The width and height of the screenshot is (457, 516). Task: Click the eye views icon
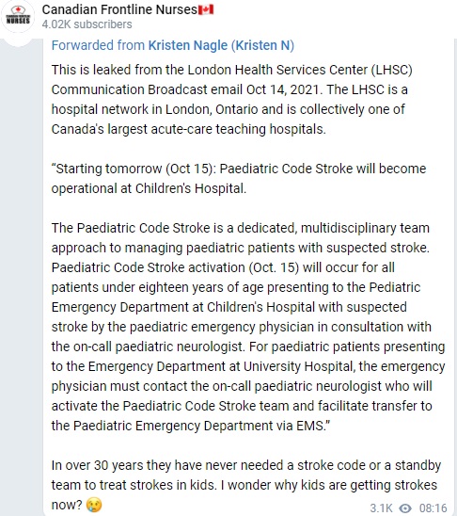pyautogui.click(x=405, y=508)
